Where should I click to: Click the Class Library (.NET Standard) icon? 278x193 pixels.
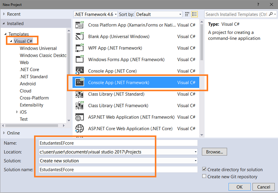coord(79,94)
